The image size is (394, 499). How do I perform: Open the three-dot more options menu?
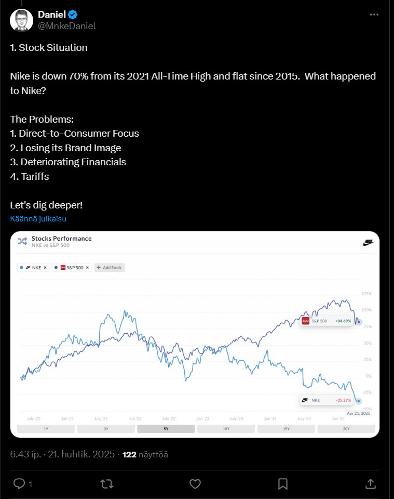pos(374,15)
